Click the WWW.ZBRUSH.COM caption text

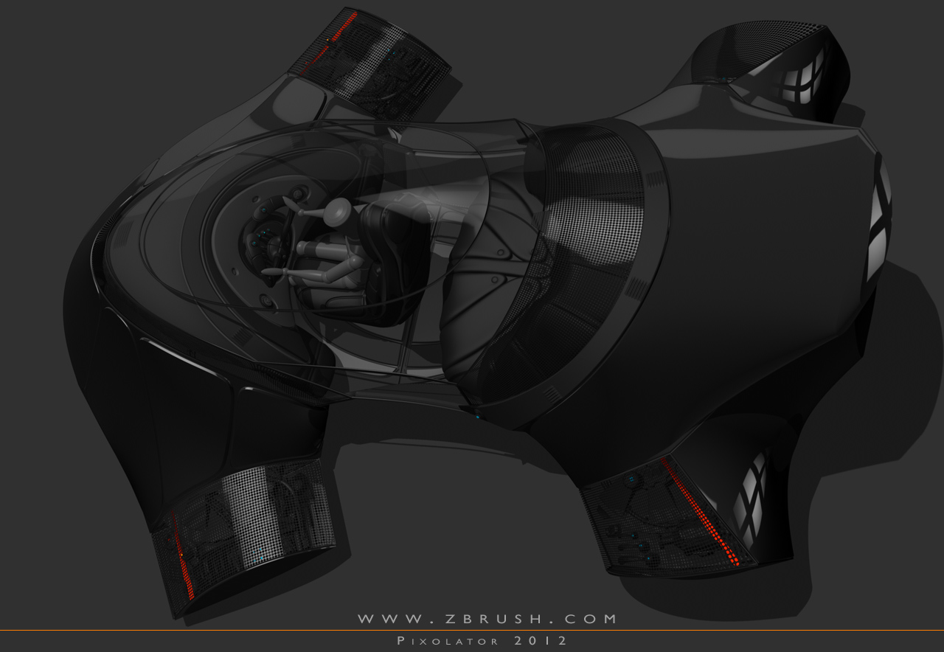point(487,619)
